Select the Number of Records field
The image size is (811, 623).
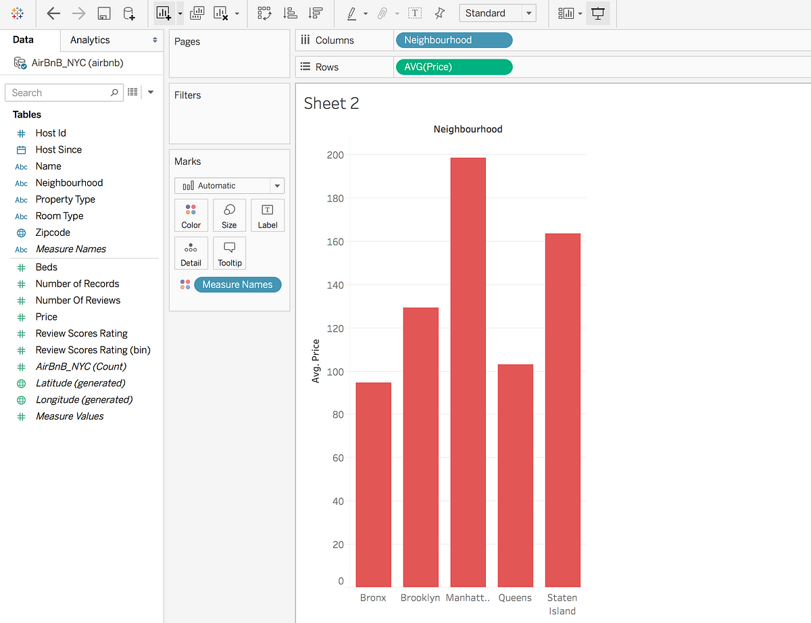pos(77,284)
